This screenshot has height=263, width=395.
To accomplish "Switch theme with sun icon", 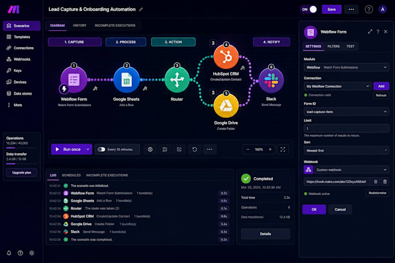I will [32, 253].
